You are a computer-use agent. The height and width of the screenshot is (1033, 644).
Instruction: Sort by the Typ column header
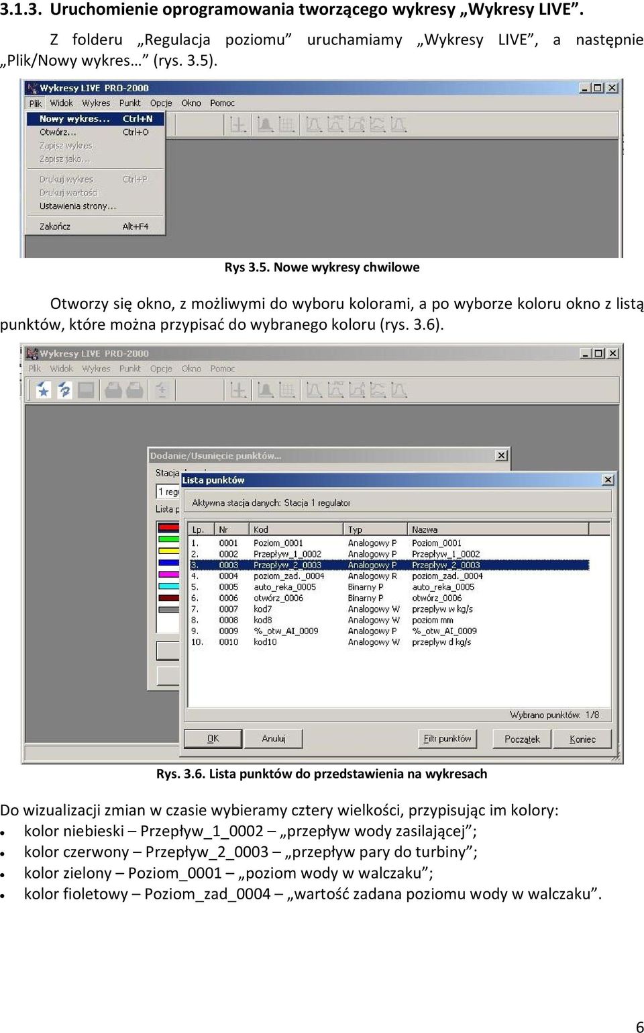point(376,529)
